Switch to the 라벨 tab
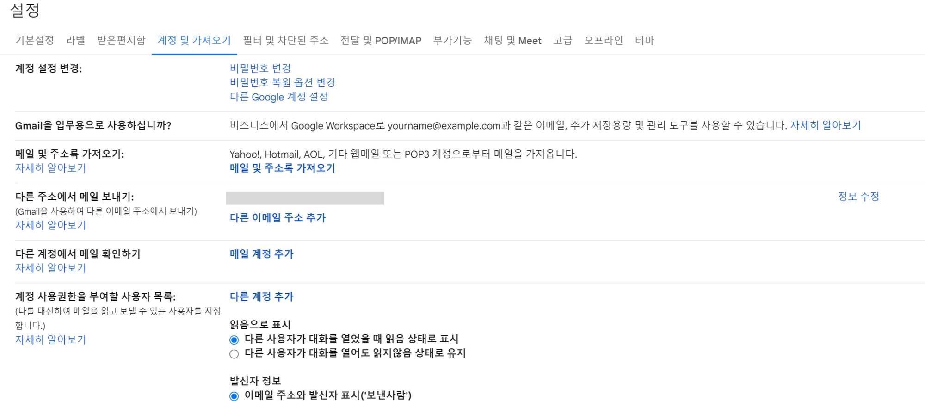 point(75,41)
